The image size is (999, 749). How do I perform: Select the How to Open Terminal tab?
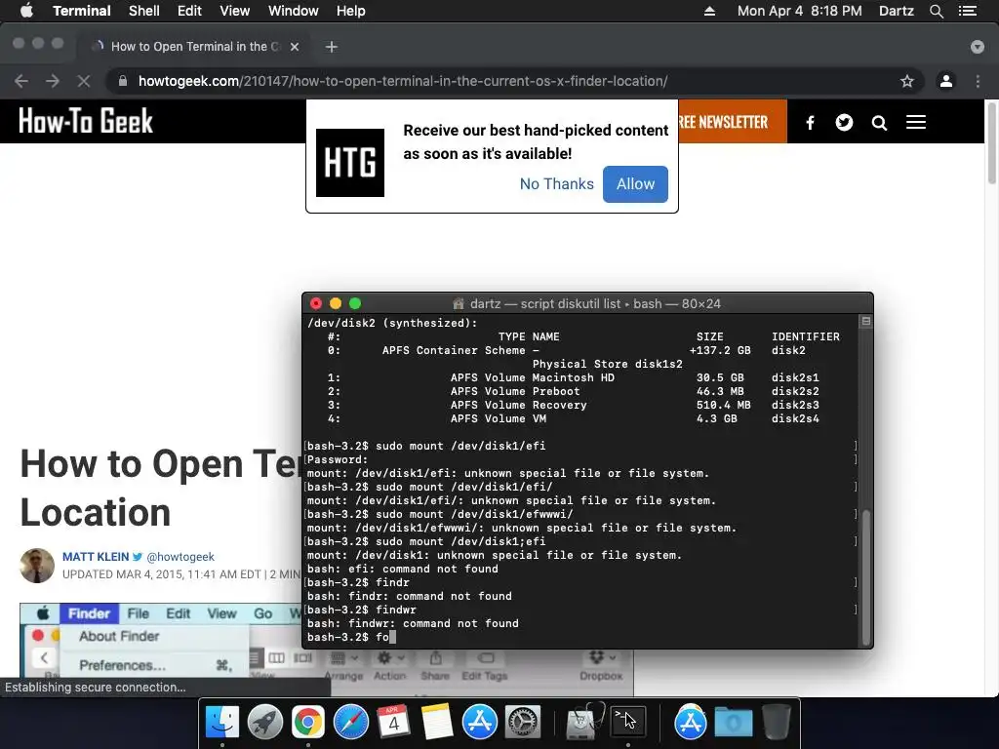[x=195, y=47]
